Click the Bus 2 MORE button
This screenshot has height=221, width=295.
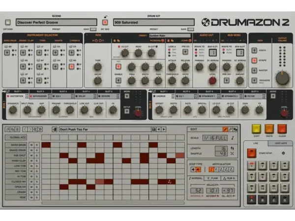273,96
